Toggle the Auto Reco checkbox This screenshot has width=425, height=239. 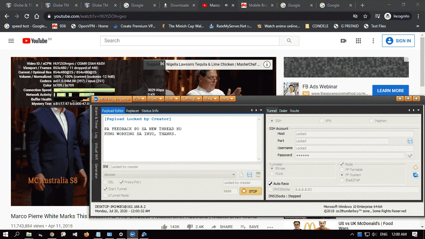pos(270,184)
